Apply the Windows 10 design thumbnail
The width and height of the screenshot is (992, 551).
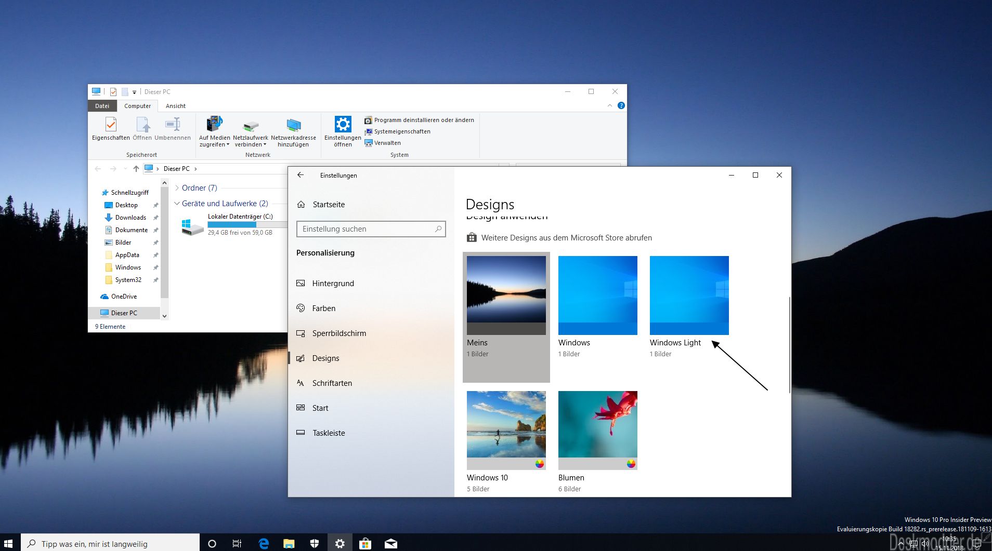[x=506, y=431]
